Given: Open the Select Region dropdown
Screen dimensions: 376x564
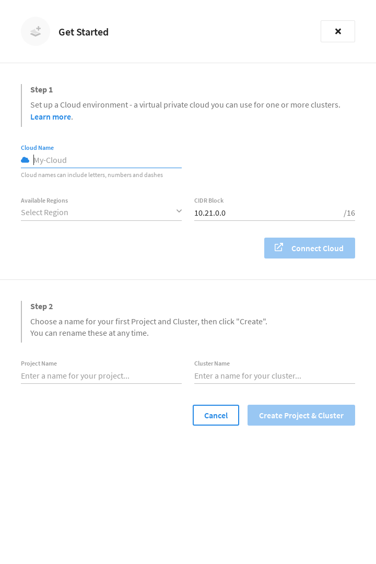Looking at the screenshot, I should click(97, 213).
